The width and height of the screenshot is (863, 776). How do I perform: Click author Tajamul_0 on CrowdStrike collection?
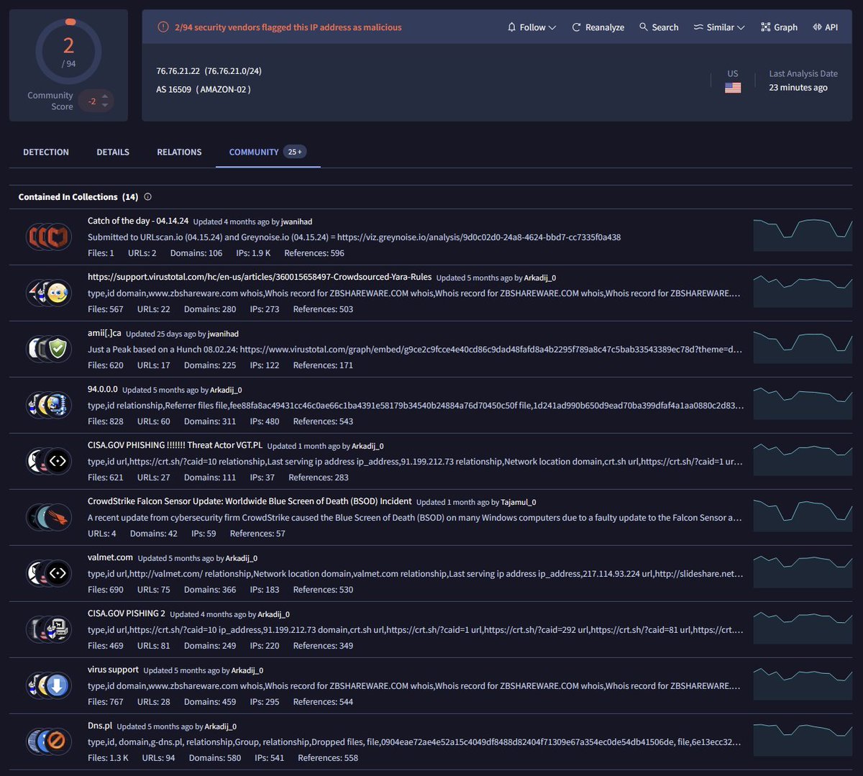[x=518, y=502]
